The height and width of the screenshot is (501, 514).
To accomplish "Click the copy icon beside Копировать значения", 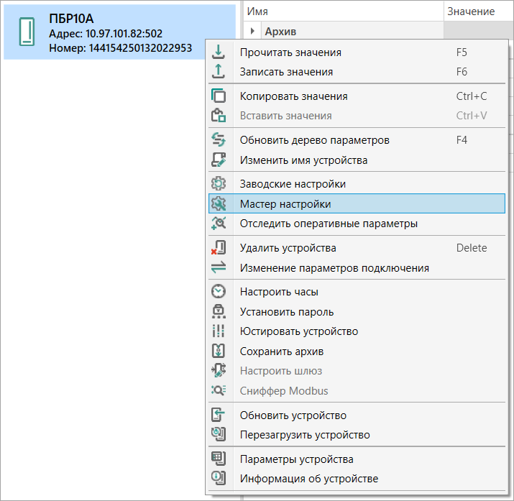I will (219, 96).
